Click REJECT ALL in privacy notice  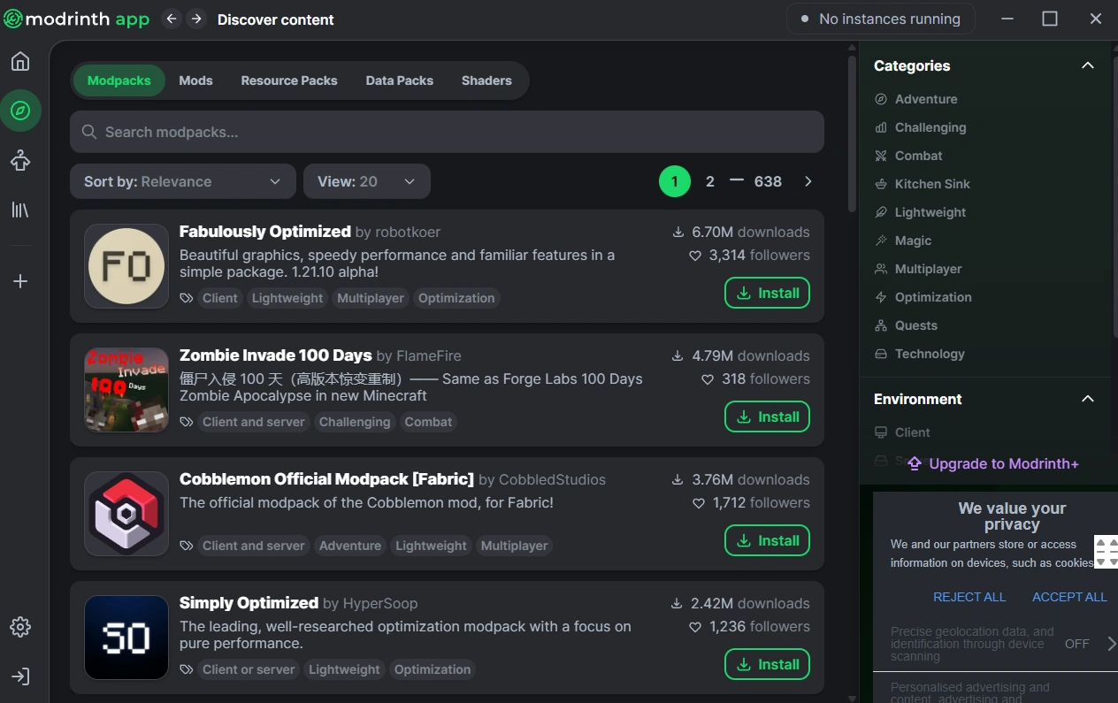click(969, 597)
